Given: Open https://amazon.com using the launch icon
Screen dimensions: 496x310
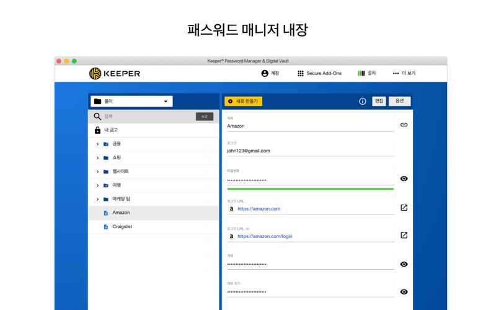Looking at the screenshot, I should (404, 208).
